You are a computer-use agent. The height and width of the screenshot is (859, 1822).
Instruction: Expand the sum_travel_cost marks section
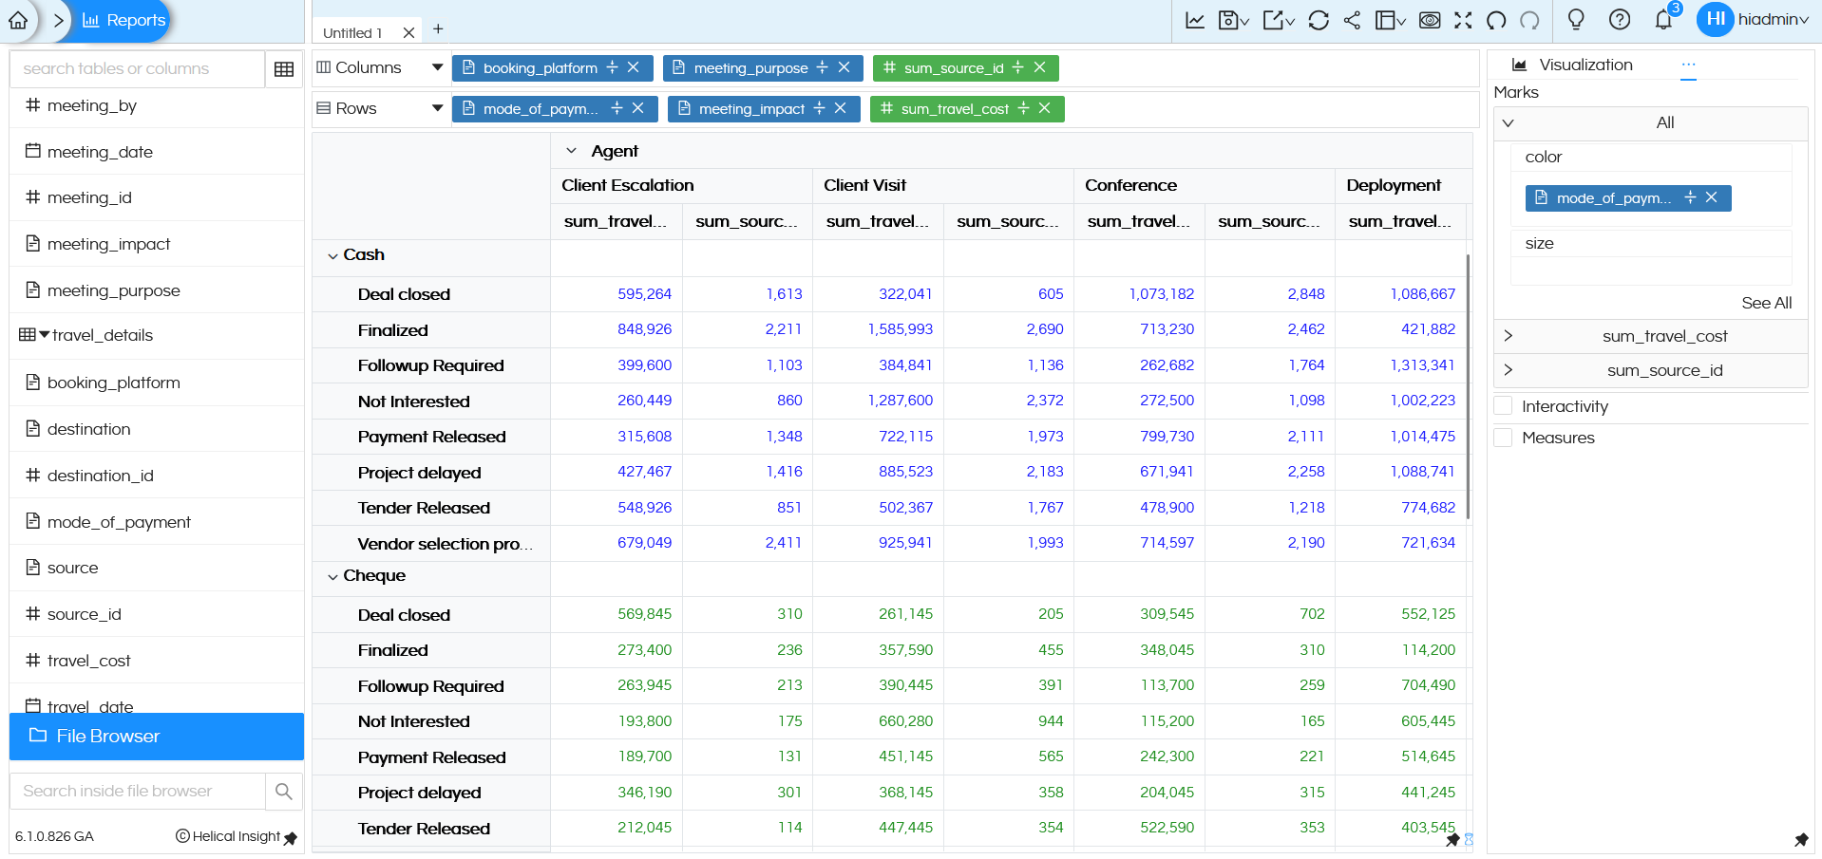1509,336
